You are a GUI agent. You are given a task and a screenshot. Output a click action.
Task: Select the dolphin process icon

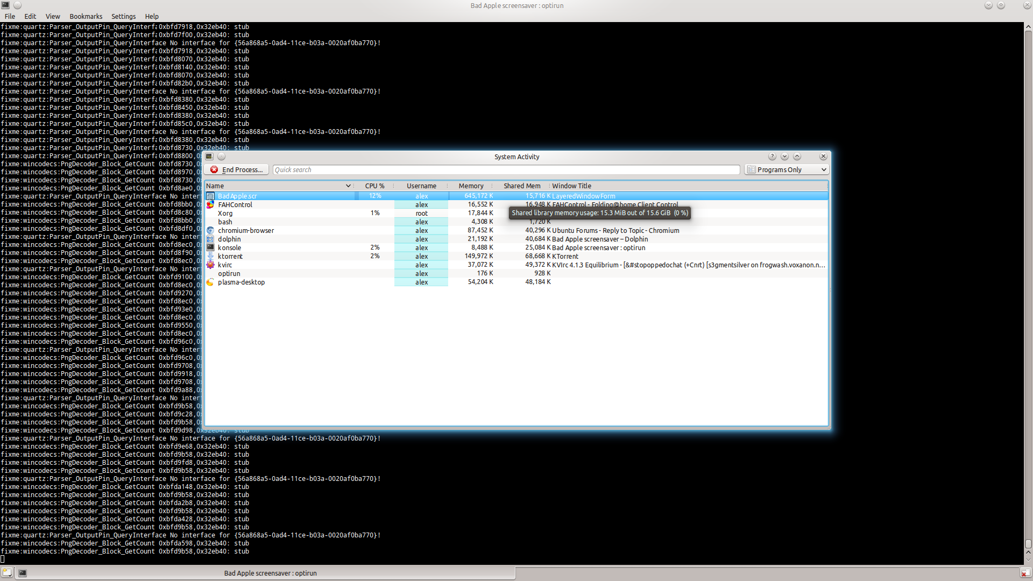pyautogui.click(x=210, y=239)
